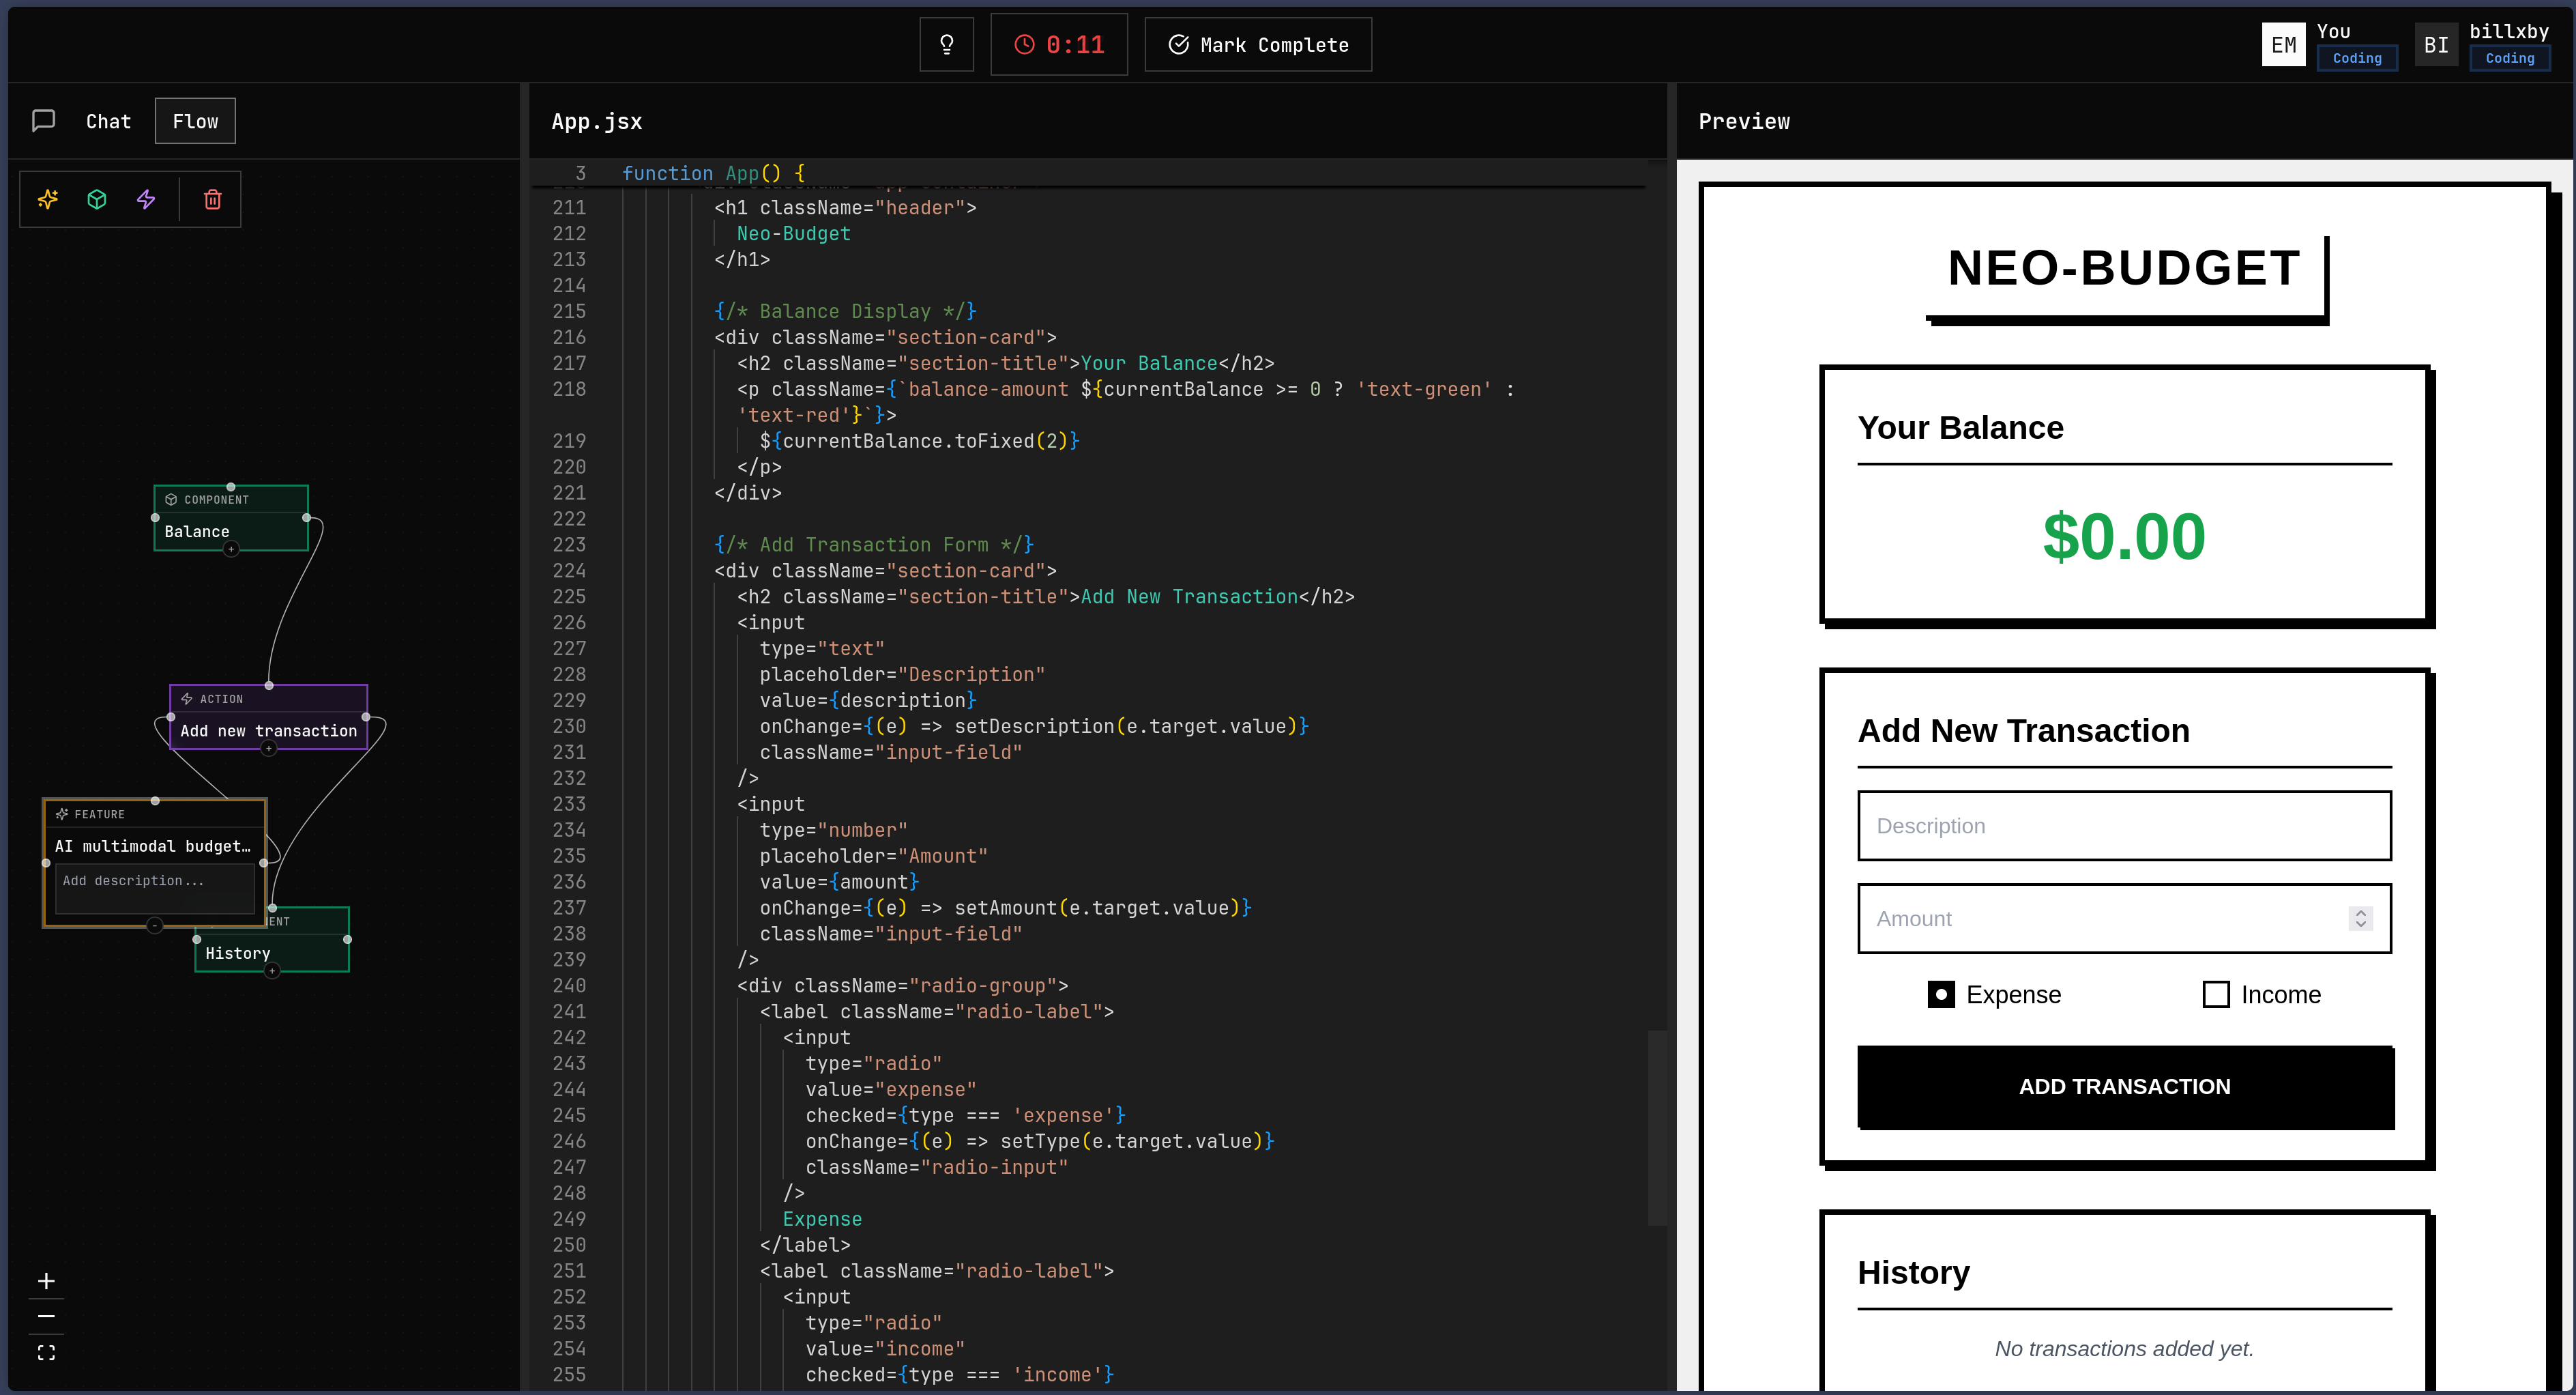Image resolution: width=2576 pixels, height=1395 pixels.
Task: Switch to the Flow tab
Action: click(x=195, y=121)
